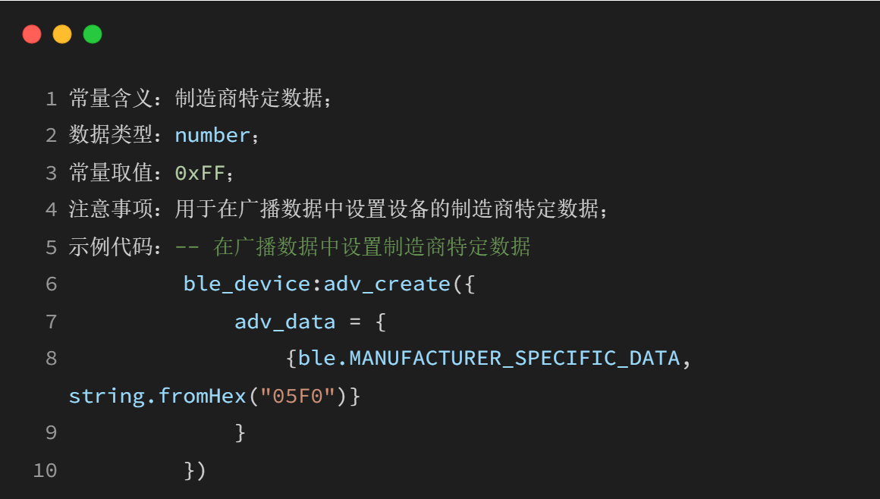Viewport: 880px width, 499px height.
Task: Click line number 10 in the gutter
Action: click(x=45, y=470)
